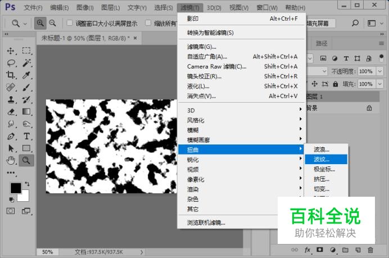Choose 波纹... from distort submenu

[x=326, y=159]
